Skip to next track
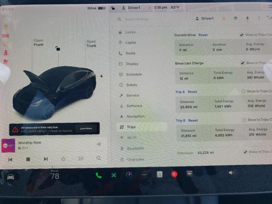The width and height of the screenshot is (272, 204). click(x=45, y=159)
